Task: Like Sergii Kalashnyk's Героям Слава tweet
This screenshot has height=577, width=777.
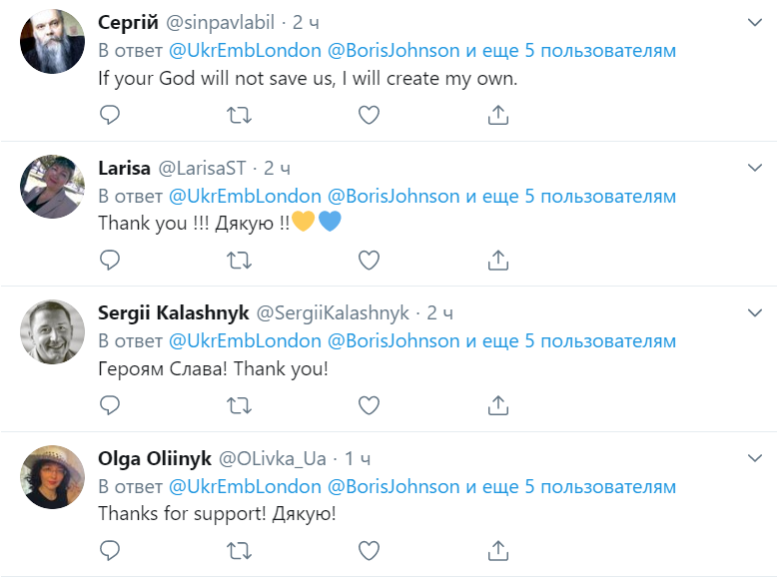Action: [369, 405]
